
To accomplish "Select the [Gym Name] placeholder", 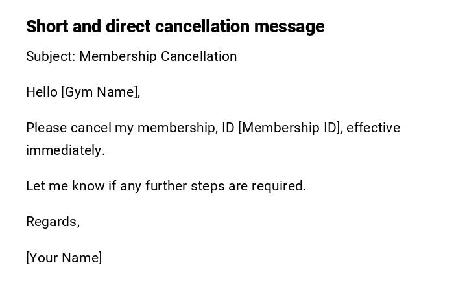I will pos(101,92).
